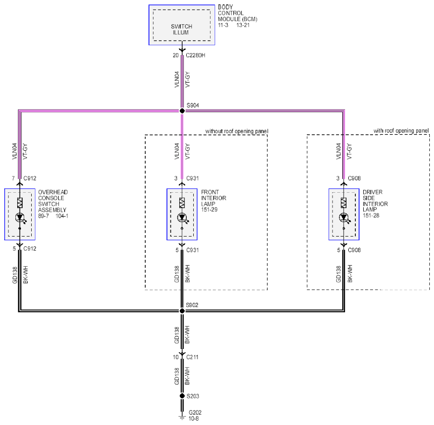Click pin number 20 at connector C2280H
434x425 pixels.
[x=176, y=56]
